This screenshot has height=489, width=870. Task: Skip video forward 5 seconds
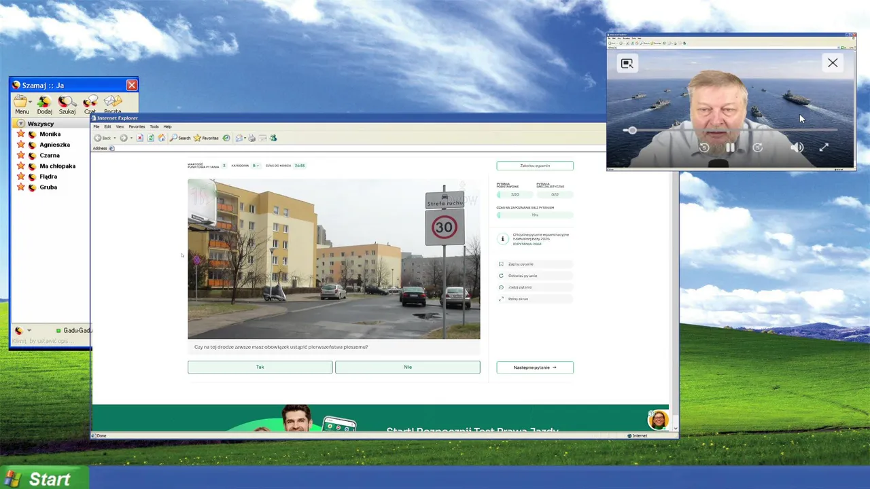click(757, 147)
